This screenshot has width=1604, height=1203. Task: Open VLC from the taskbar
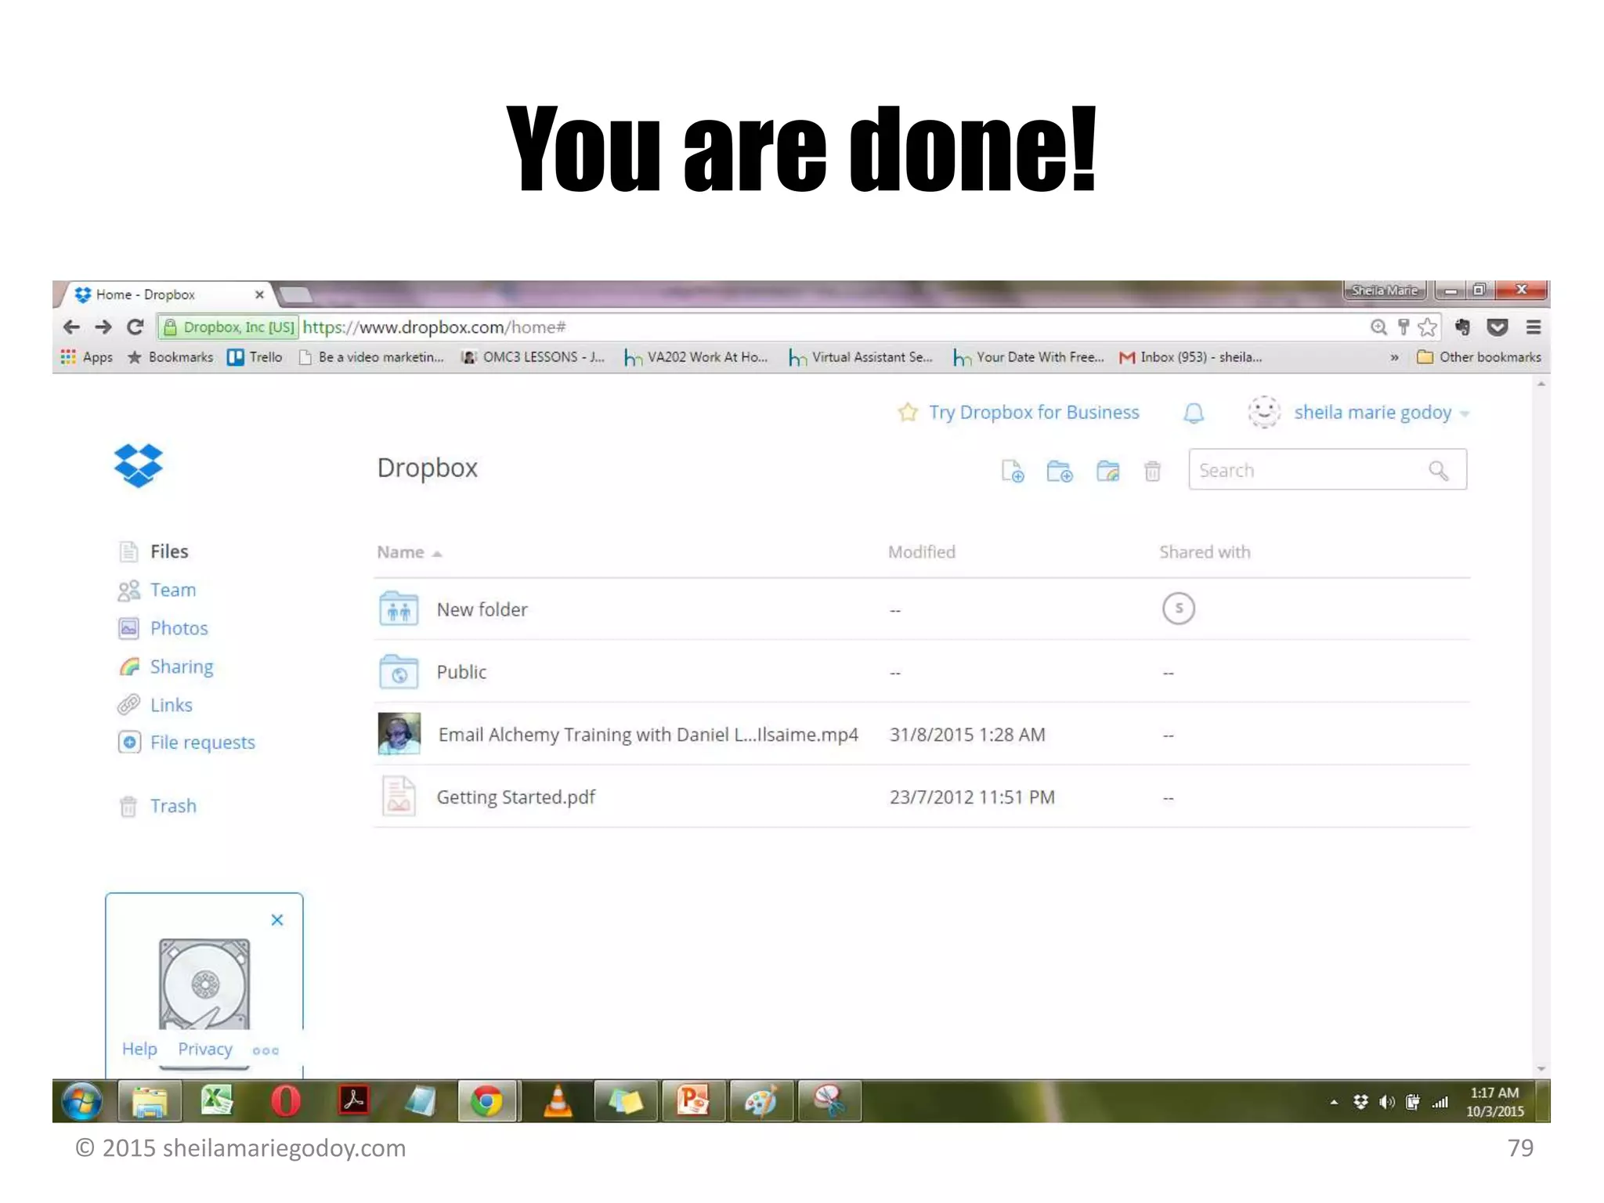(558, 1101)
